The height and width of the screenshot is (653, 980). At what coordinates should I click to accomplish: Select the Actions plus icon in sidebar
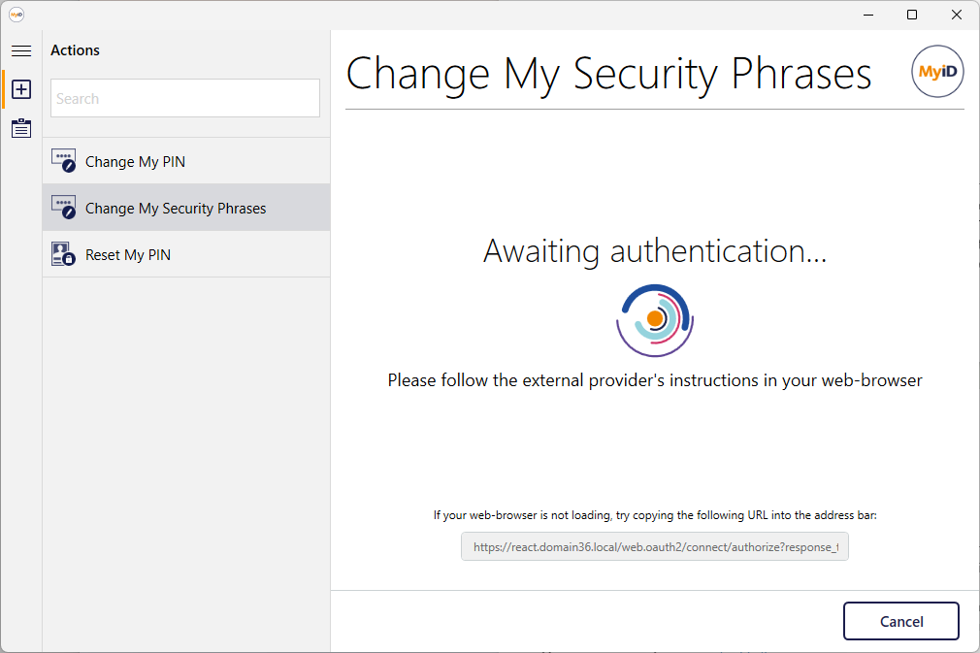21,89
